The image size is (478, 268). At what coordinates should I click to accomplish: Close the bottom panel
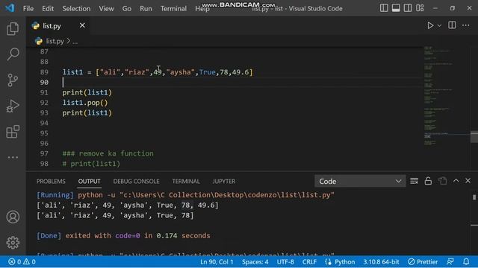pos(468,181)
